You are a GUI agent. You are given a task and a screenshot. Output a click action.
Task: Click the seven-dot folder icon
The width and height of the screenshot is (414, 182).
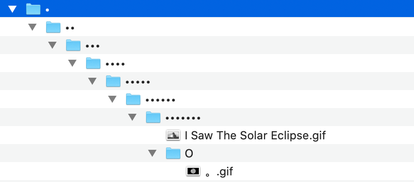pyautogui.click(x=153, y=117)
